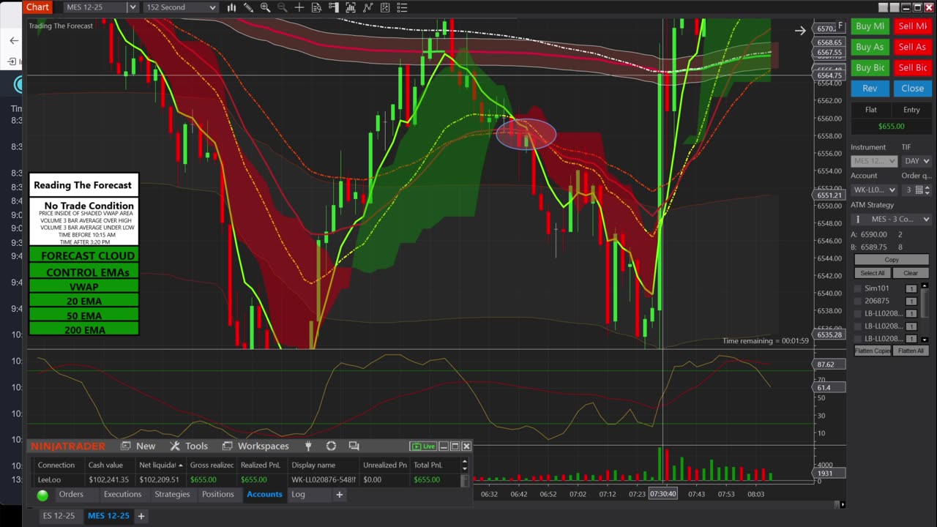Add a new chart tab with plus

(141, 516)
